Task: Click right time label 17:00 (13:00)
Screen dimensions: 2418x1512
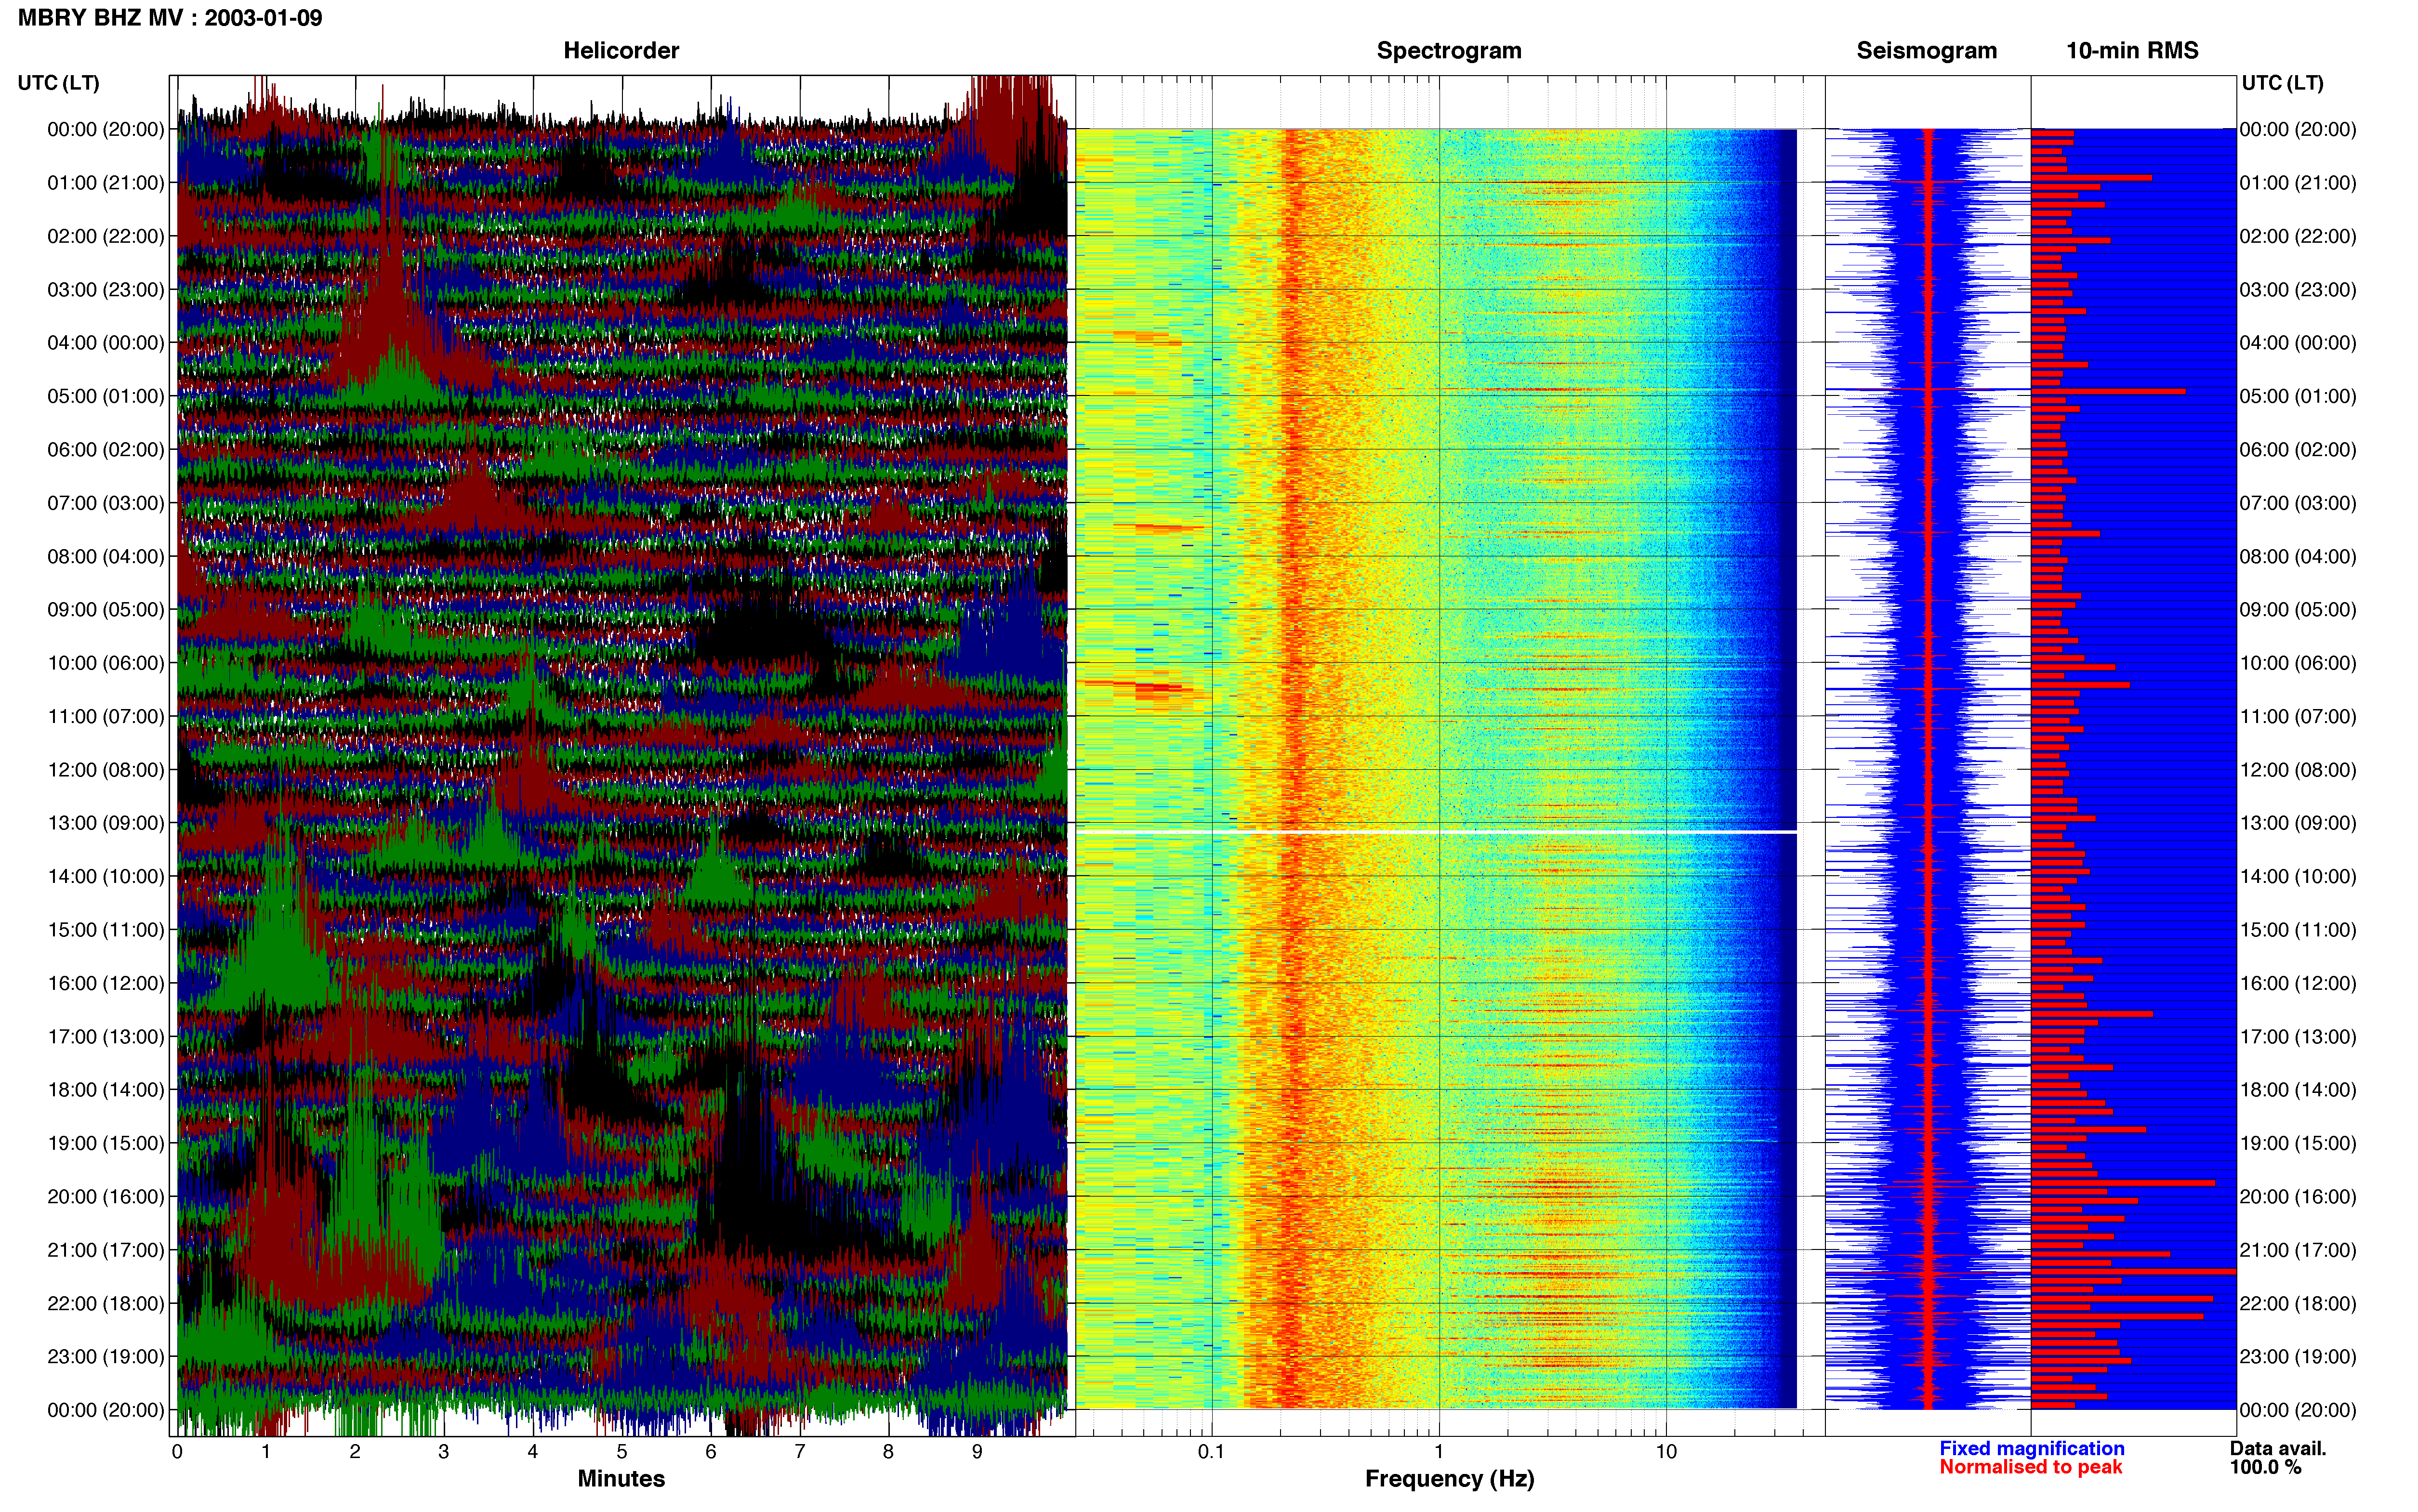Action: (x=2298, y=1037)
